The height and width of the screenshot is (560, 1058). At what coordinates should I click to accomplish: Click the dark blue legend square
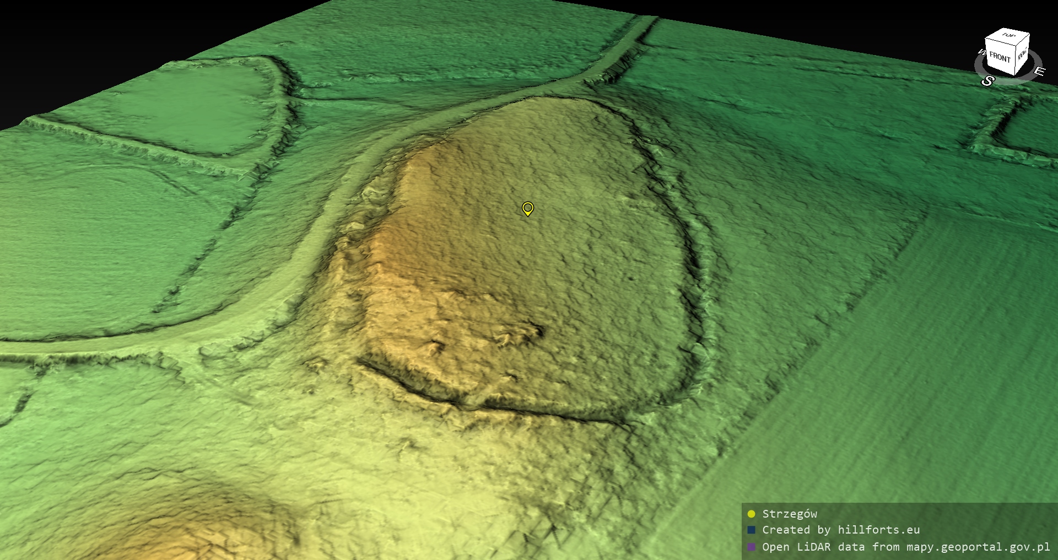(x=751, y=530)
